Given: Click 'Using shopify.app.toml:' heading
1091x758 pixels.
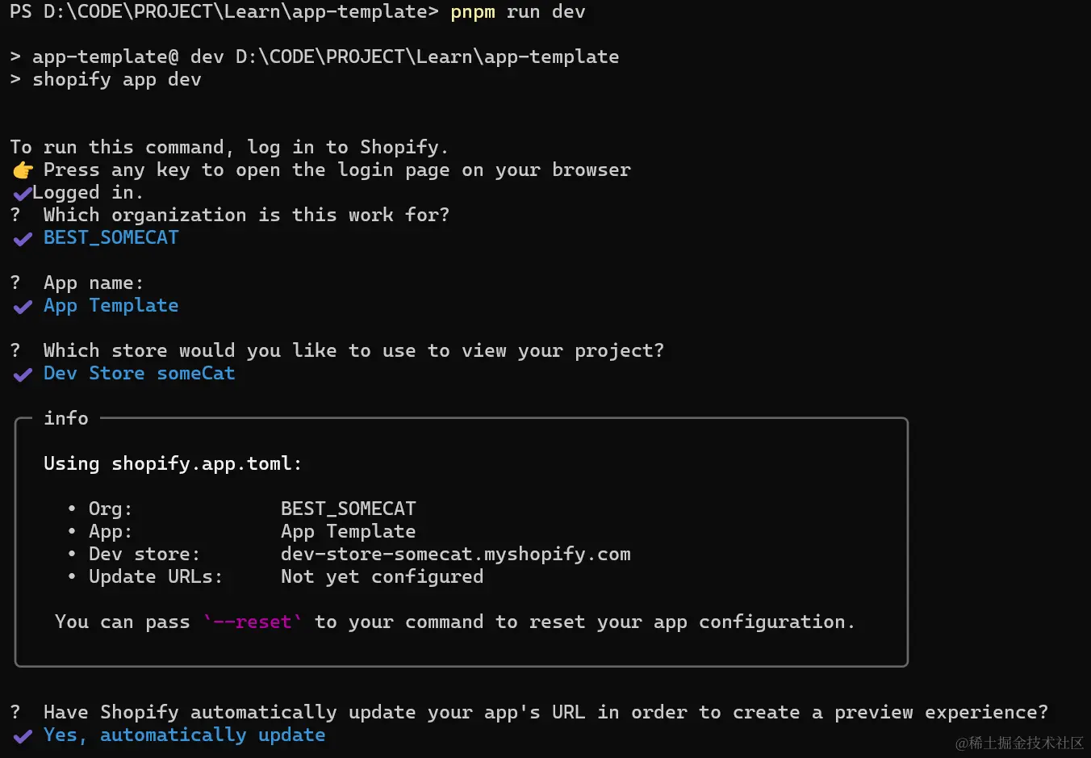Looking at the screenshot, I should point(173,464).
